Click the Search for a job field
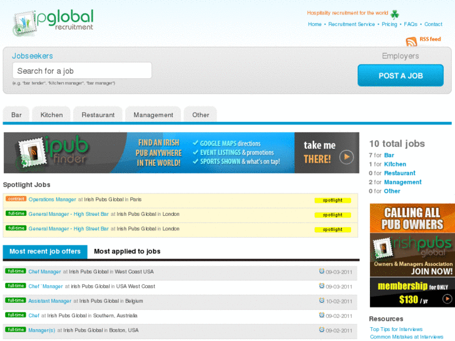455x341 pixels. 82,71
